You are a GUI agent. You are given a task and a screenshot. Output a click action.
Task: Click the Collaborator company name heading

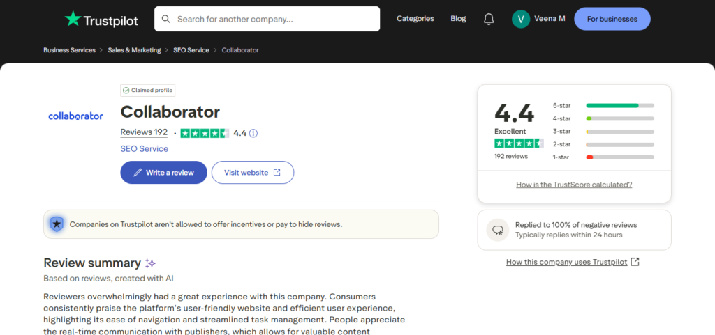pyautogui.click(x=170, y=112)
